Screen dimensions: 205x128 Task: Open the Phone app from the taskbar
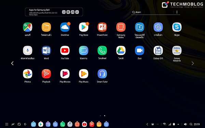pyautogui.click(x=63, y=124)
